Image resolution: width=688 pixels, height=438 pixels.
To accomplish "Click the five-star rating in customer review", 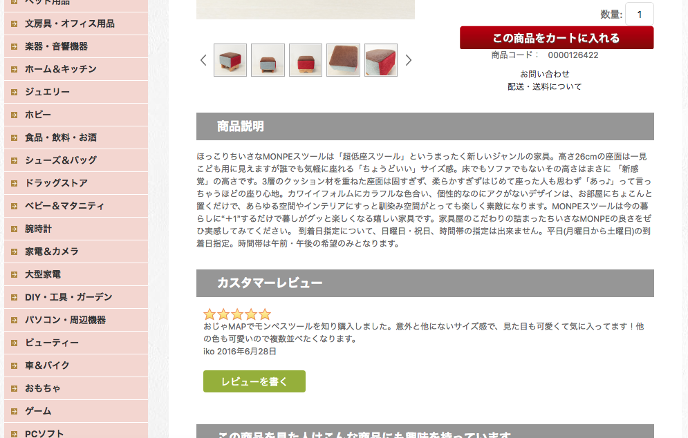I will 237,314.
